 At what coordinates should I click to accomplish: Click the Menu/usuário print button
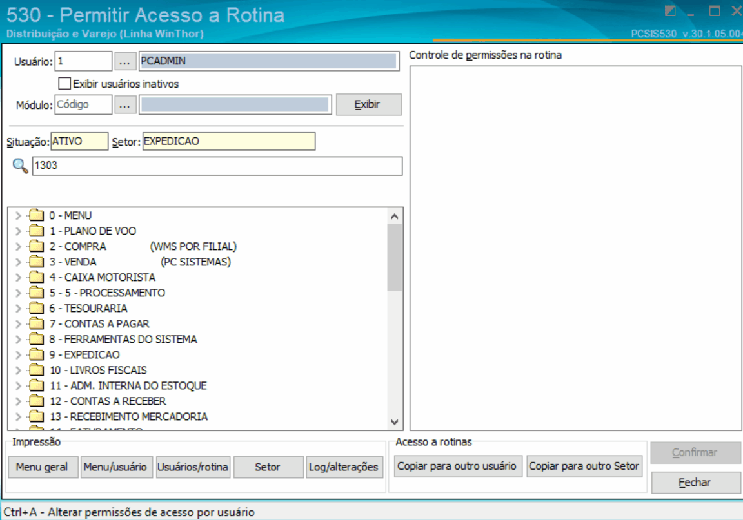(x=116, y=467)
